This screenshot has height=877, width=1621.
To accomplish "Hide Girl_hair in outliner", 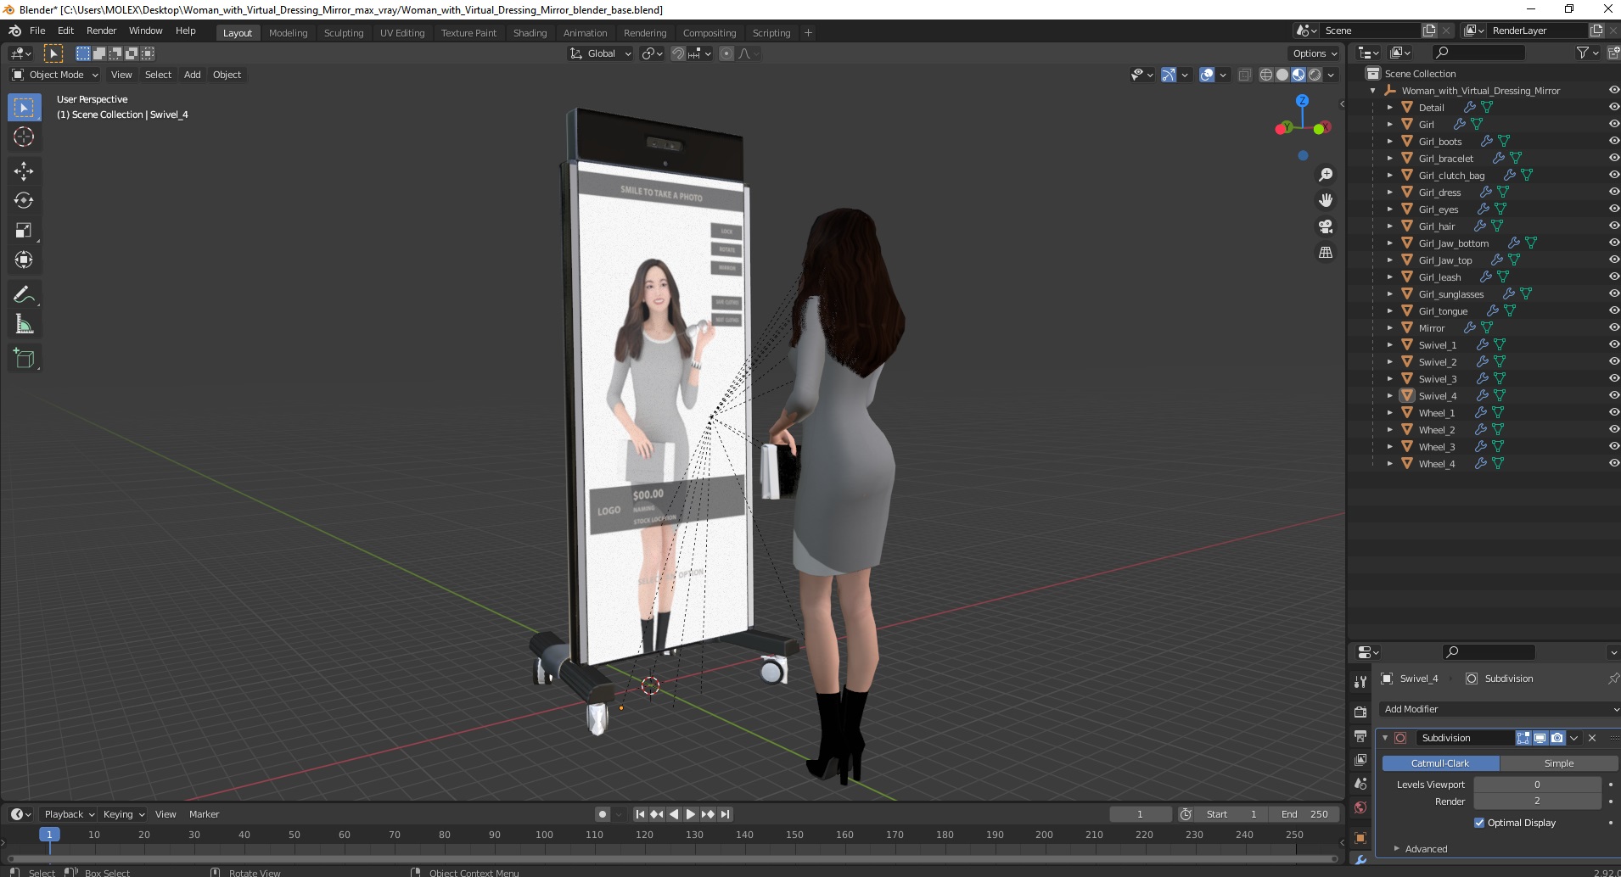I will coord(1613,226).
